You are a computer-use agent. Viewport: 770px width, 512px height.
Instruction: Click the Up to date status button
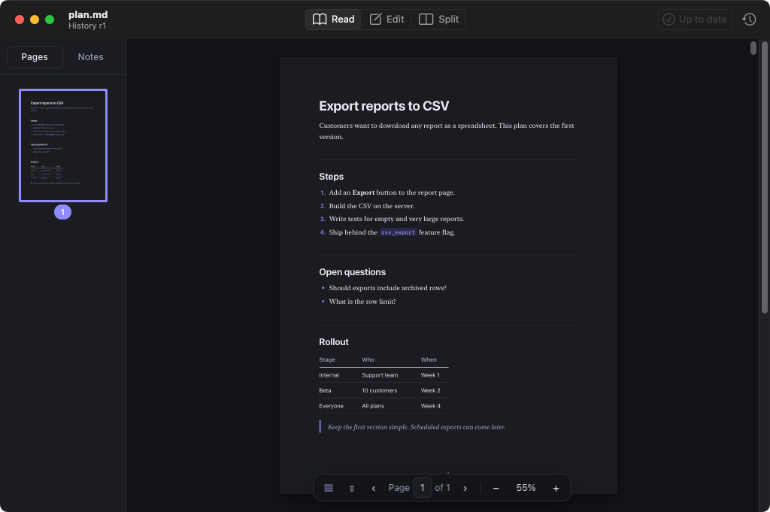(x=695, y=19)
